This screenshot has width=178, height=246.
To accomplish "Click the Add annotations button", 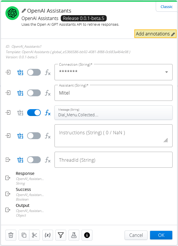I will pyautogui.click(x=155, y=34).
